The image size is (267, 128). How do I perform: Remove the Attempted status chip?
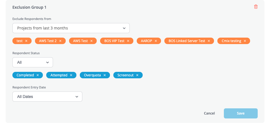(x=71, y=75)
